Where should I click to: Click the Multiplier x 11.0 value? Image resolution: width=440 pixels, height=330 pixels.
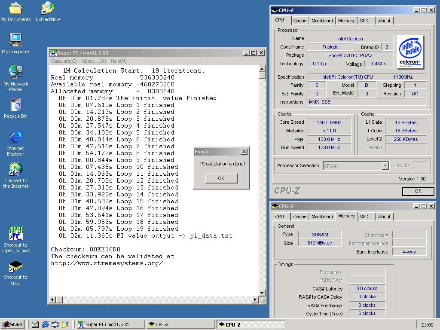pyautogui.click(x=329, y=131)
